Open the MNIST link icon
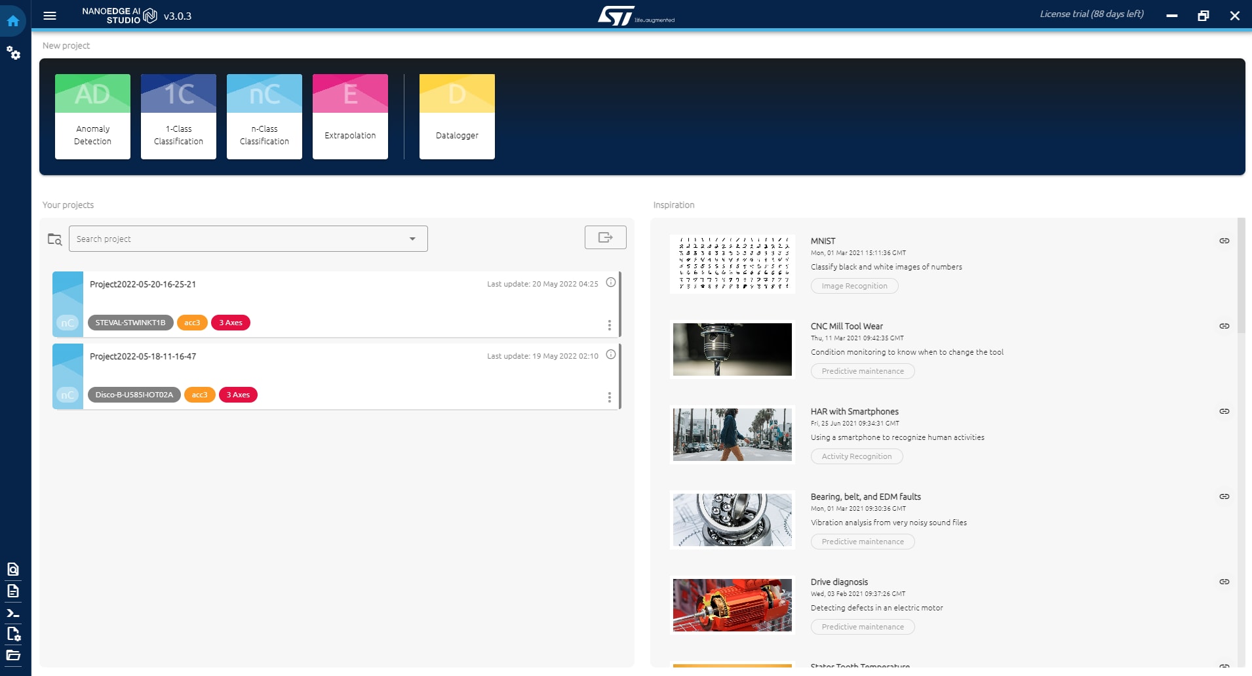The width and height of the screenshot is (1252, 676). click(x=1224, y=241)
